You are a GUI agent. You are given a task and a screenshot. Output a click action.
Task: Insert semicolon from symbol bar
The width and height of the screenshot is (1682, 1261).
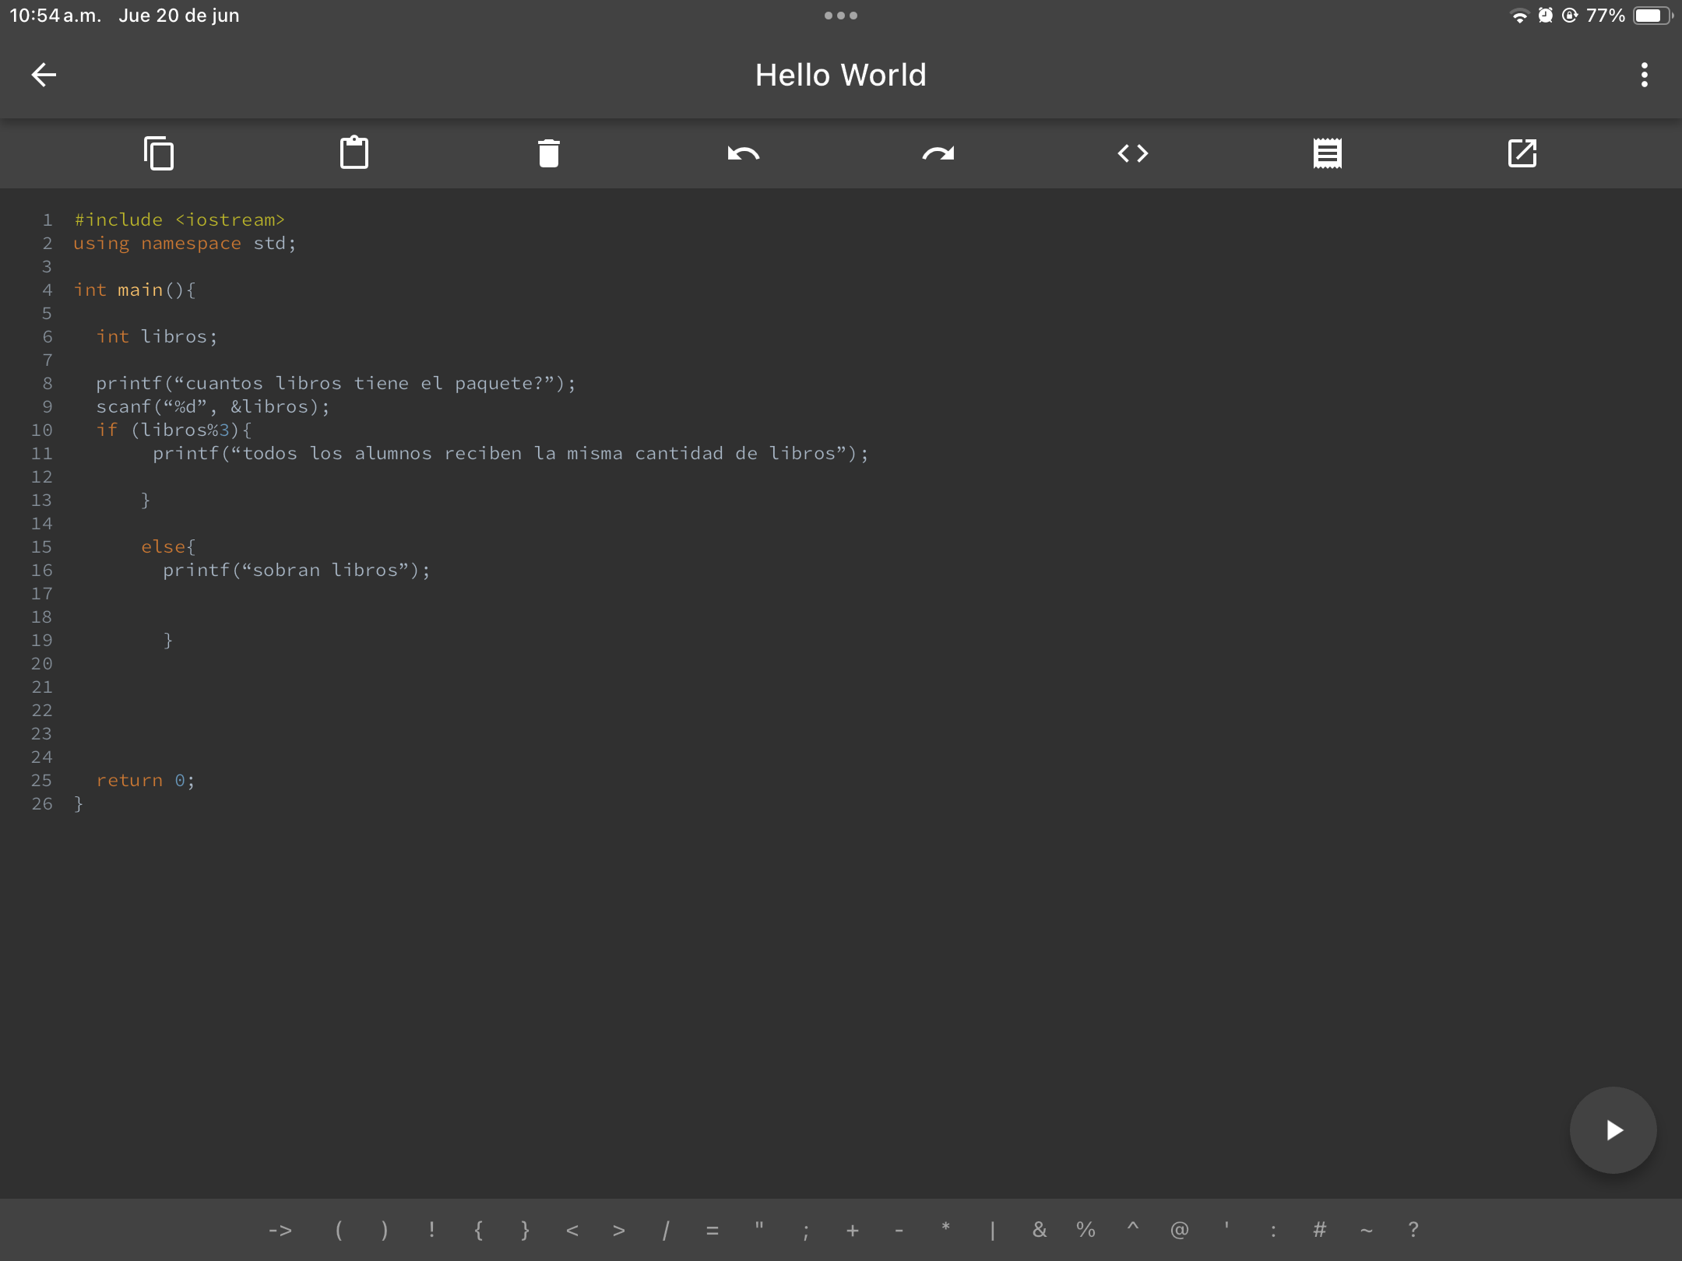806,1231
